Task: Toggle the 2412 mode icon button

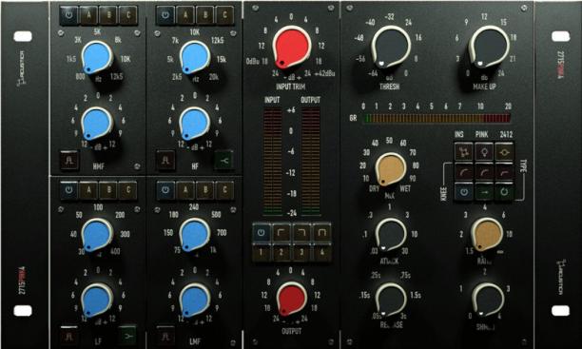Action: point(504,151)
